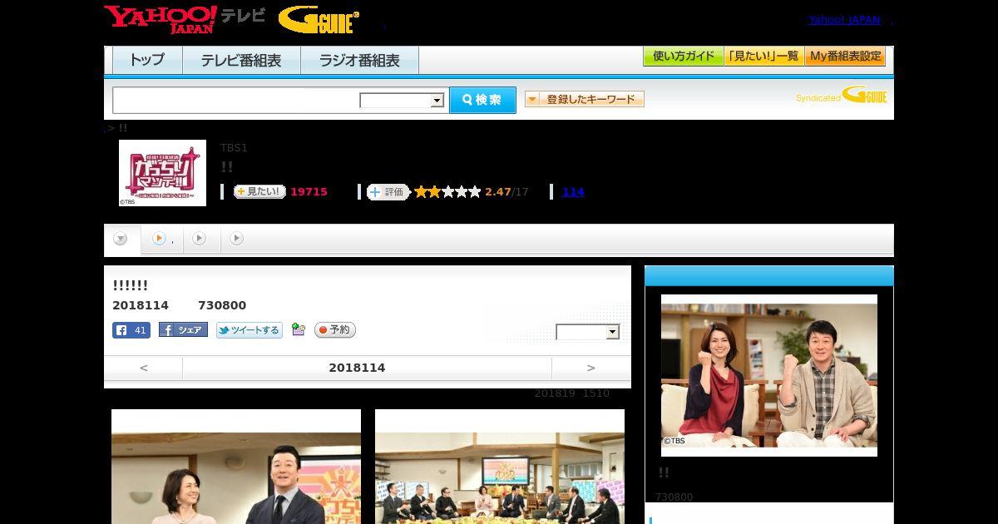
Task: Click the Facebook like 41 button
Action: click(x=131, y=330)
